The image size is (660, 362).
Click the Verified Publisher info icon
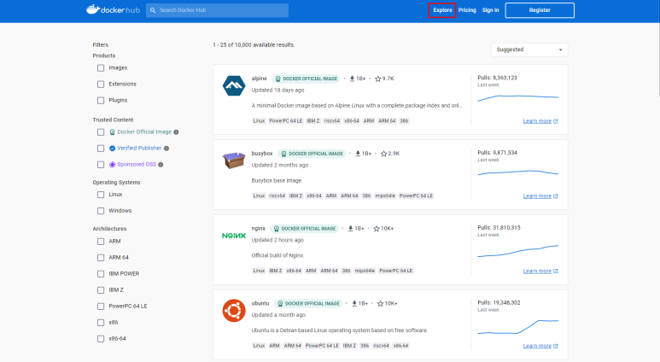(x=166, y=149)
